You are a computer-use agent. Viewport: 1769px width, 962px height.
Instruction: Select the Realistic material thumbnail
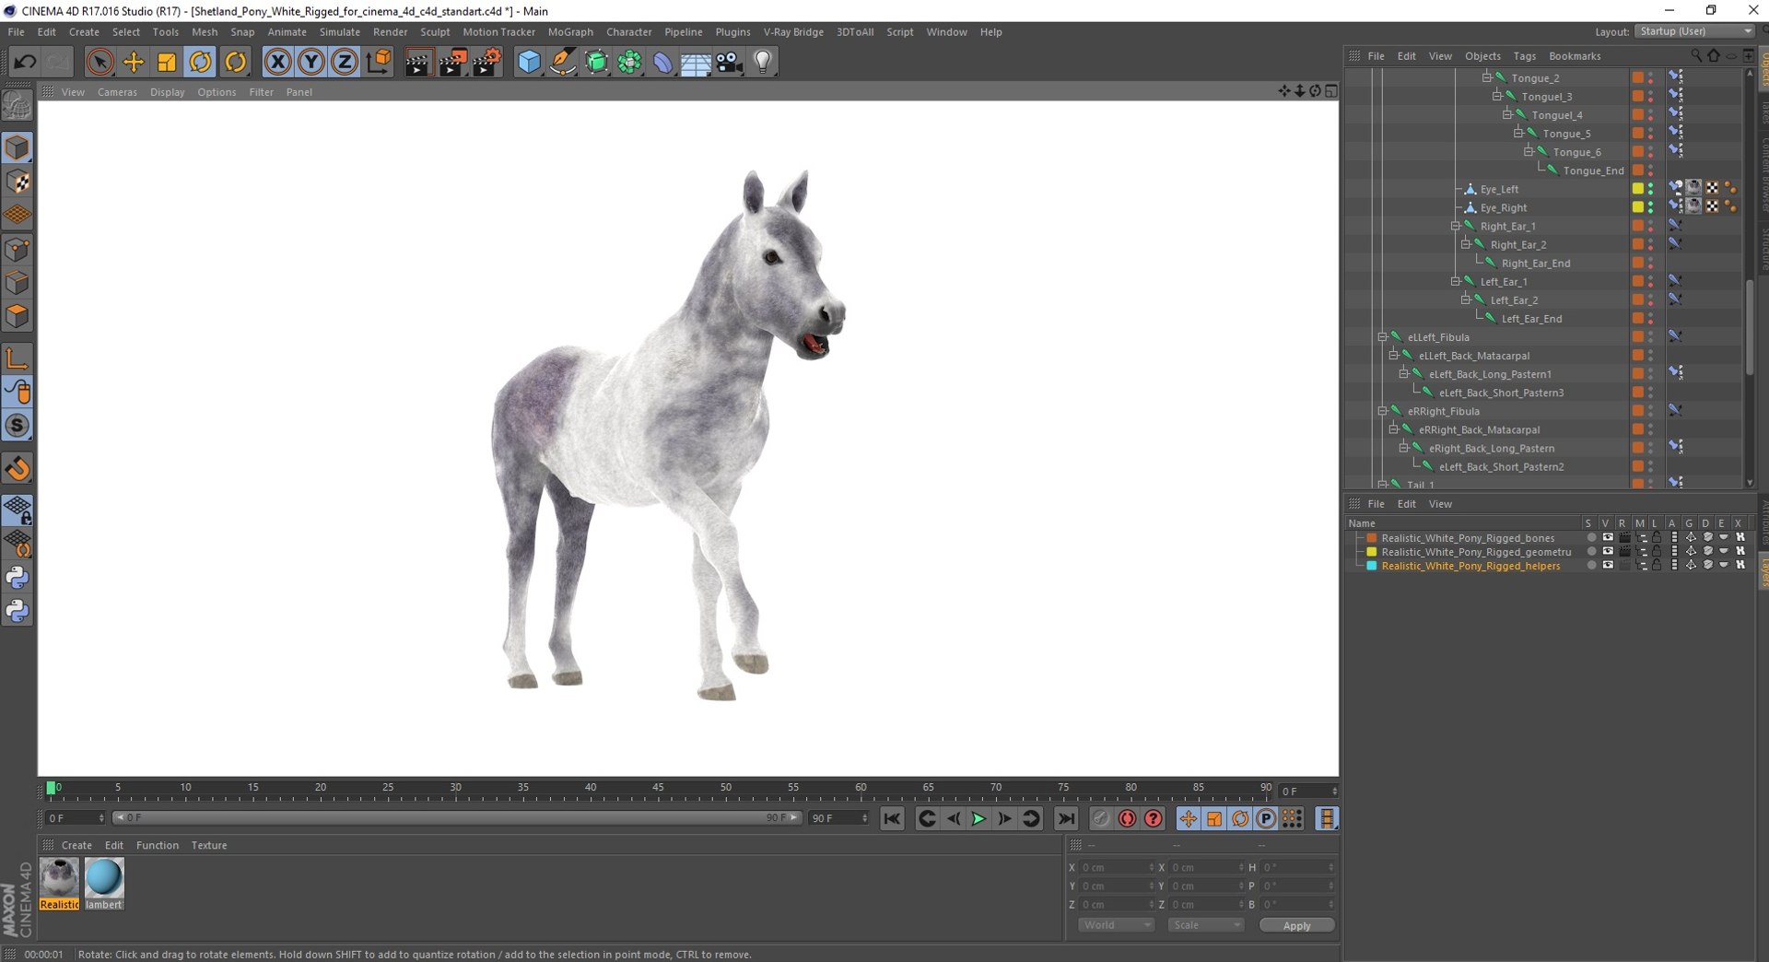[x=59, y=883]
